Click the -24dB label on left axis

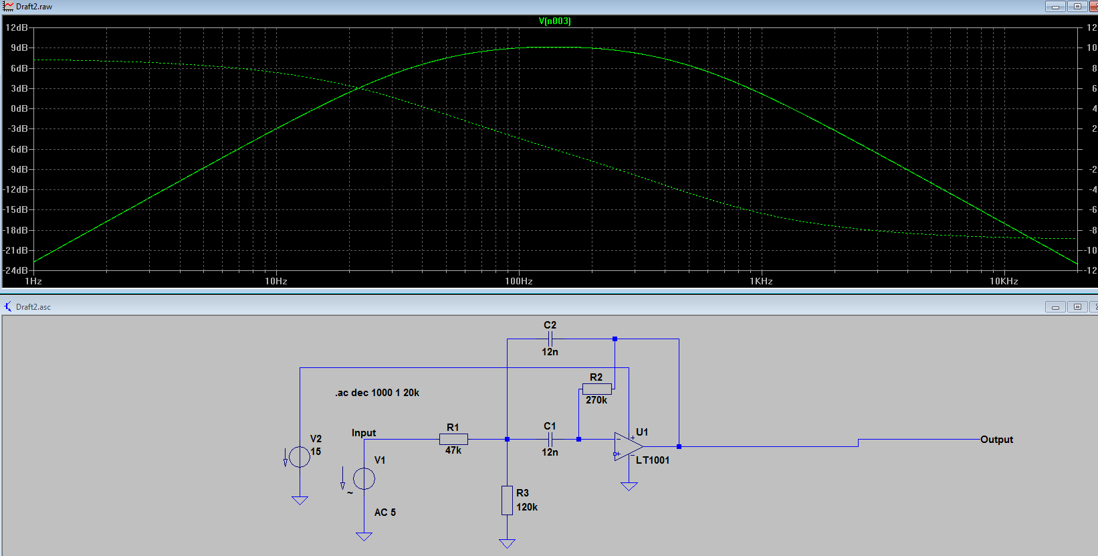click(x=16, y=270)
